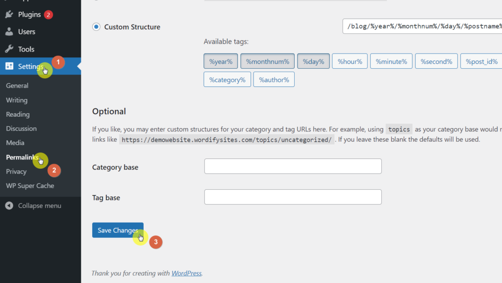Click the Category base label
Viewport: 502px width, 283px height.
tap(115, 167)
